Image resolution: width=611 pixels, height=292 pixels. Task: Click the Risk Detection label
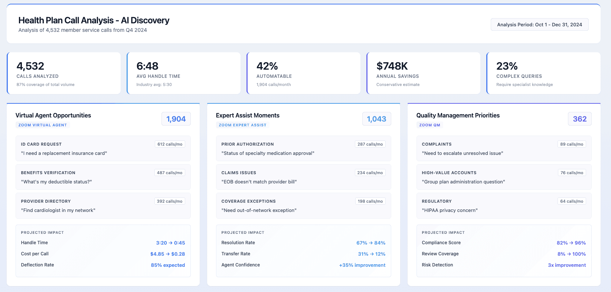pyautogui.click(x=437, y=265)
